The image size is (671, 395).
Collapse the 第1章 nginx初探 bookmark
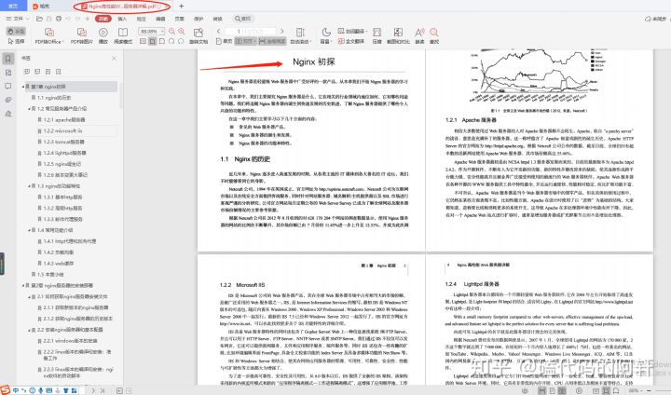23,87
